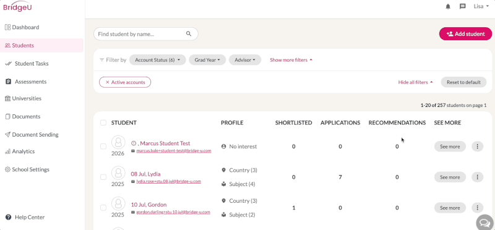Click the APPLICATIONS column header
The image size is (495, 230).
pos(340,123)
